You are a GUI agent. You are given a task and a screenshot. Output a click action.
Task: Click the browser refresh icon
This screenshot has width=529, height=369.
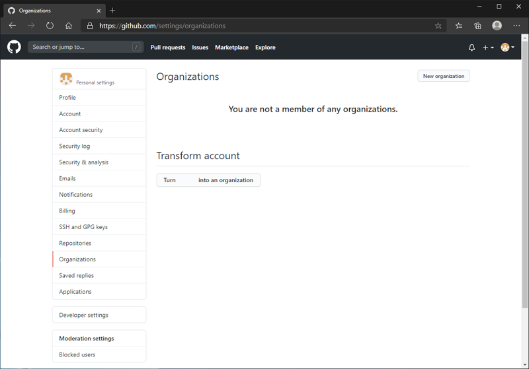point(50,26)
